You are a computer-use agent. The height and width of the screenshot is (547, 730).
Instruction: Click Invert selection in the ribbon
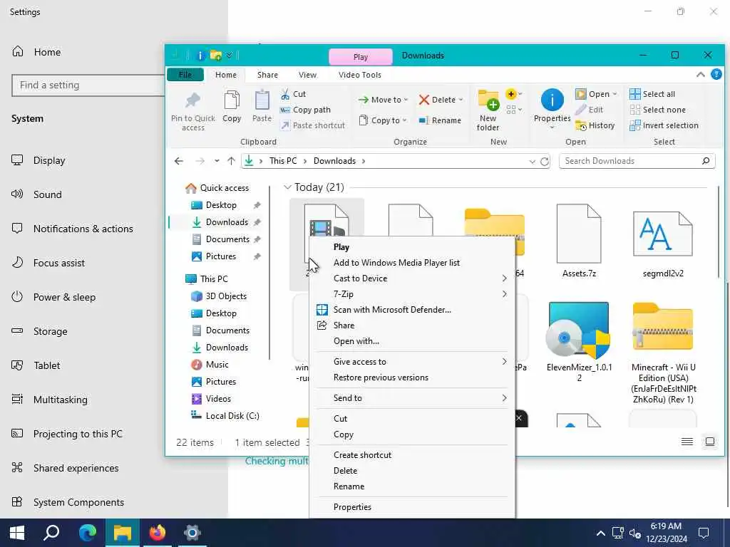point(664,125)
